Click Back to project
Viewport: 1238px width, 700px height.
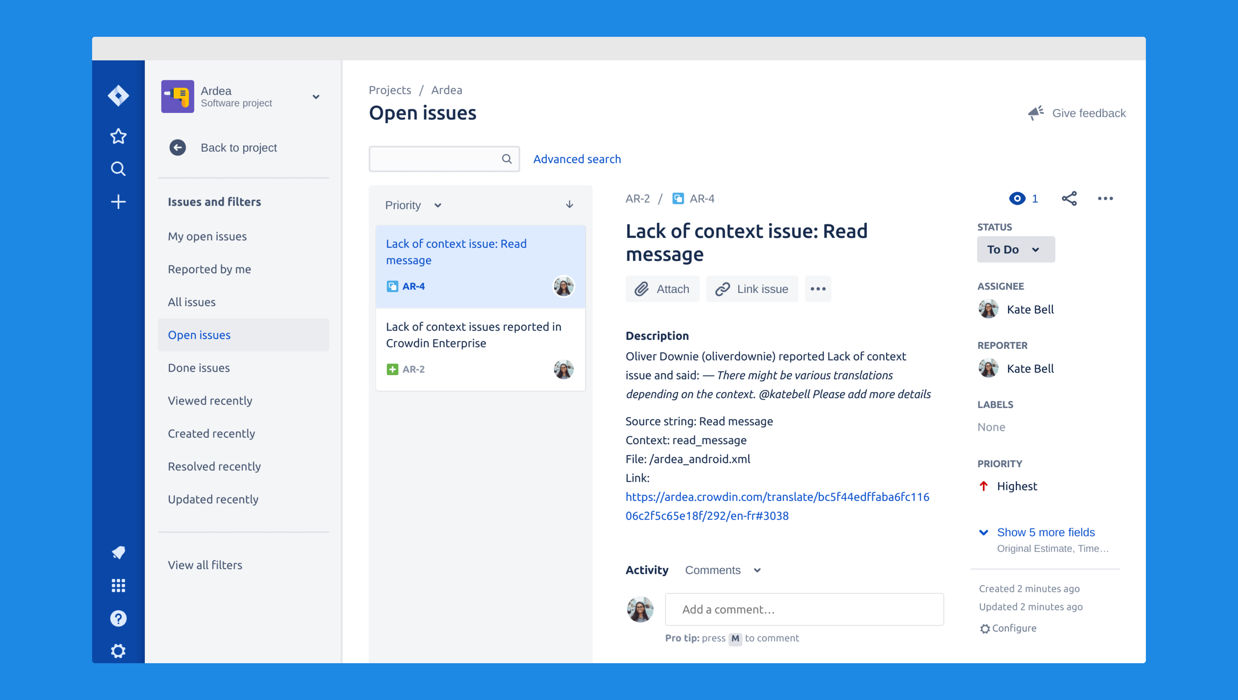coord(239,148)
